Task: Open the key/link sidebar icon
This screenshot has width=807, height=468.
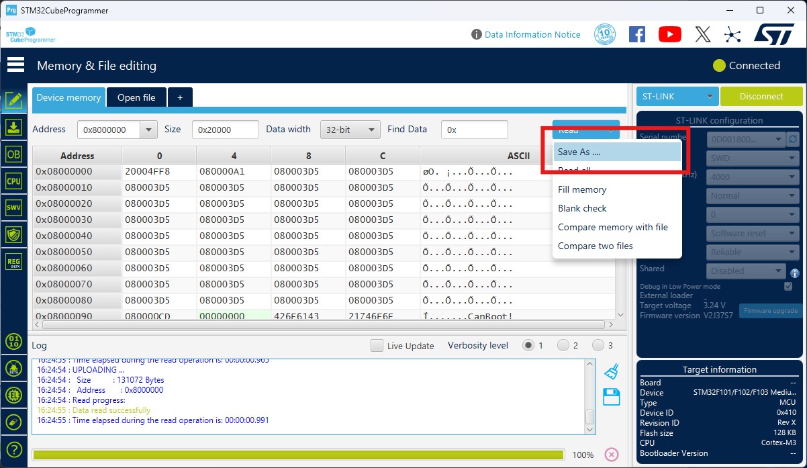Action: (13, 422)
